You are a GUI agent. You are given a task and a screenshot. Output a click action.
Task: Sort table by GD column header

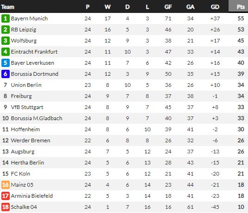click(215, 7)
